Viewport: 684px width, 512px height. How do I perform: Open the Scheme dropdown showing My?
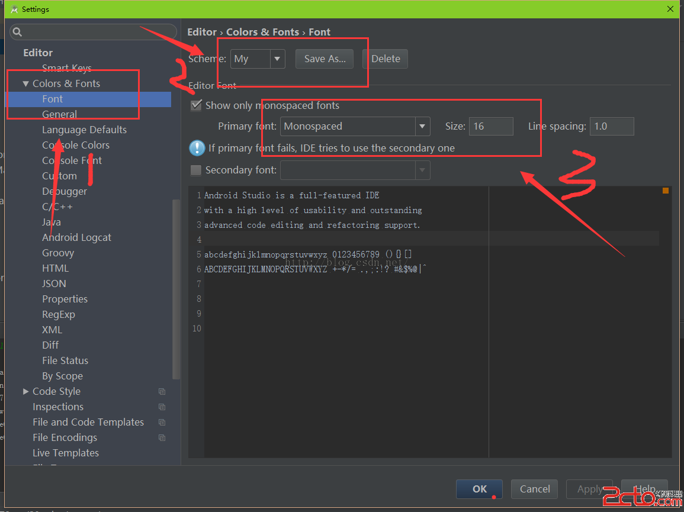(x=258, y=59)
